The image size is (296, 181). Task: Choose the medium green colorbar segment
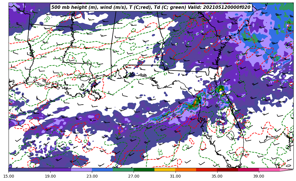(123, 170)
